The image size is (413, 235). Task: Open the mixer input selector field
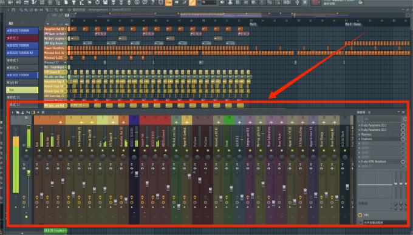(382, 119)
